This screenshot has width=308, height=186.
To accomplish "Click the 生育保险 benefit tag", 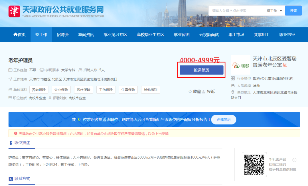I will click(x=128, y=90).
